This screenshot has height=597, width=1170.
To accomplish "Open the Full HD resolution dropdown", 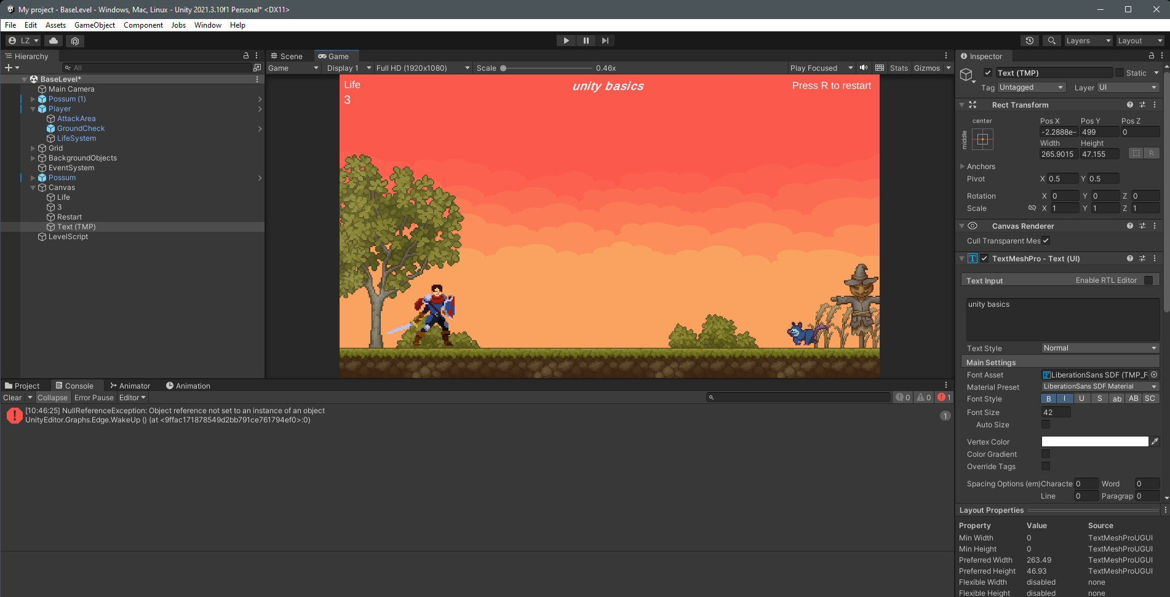I will pos(422,68).
